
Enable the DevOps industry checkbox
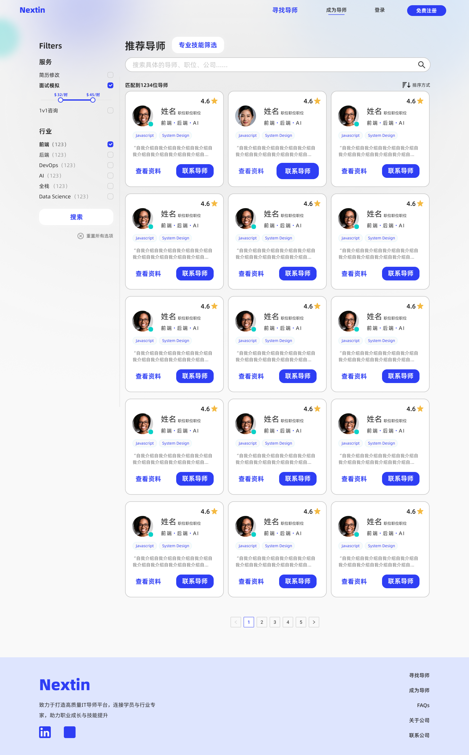point(110,165)
